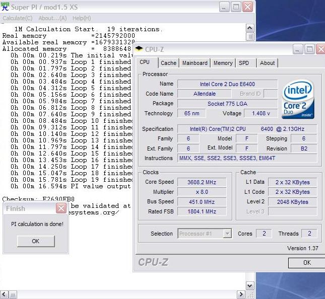Open Help(H) menu in Super PI

82,18
